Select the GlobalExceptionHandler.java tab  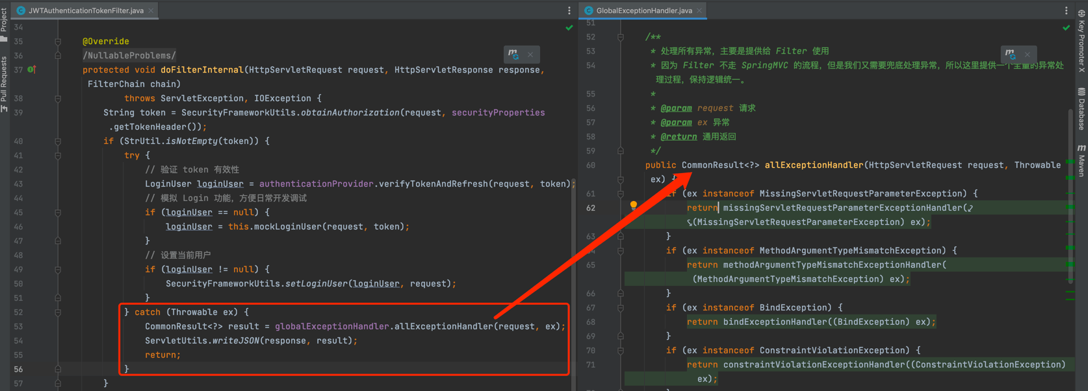[x=643, y=10]
